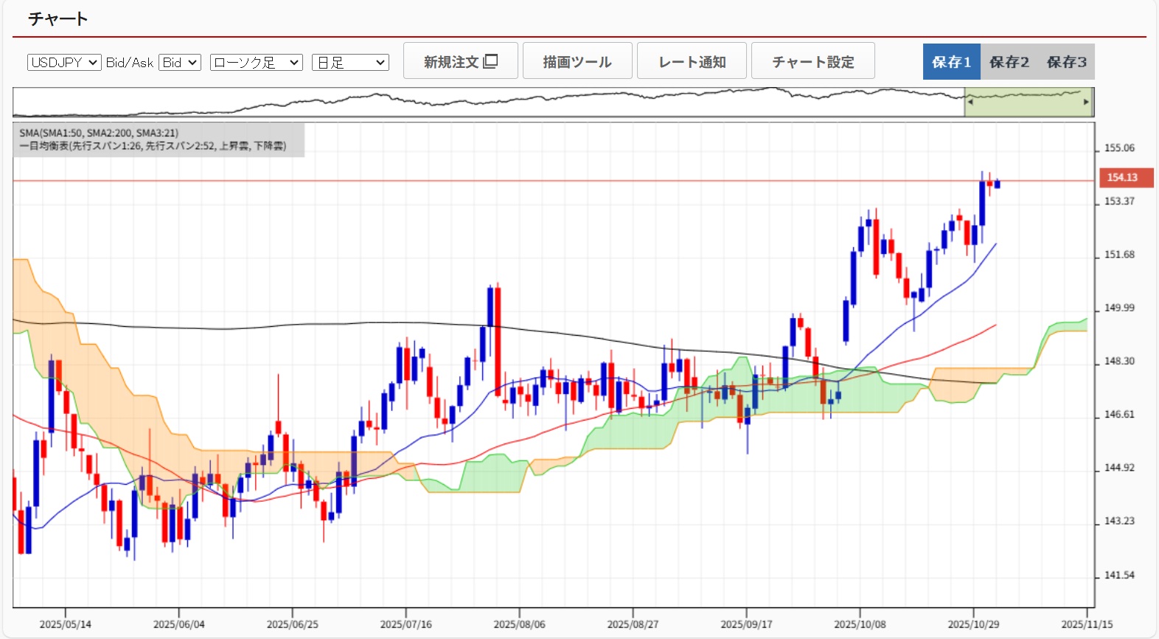The image size is (1159, 639).
Task: Open the 描画ツール drawing tools
Action: point(577,61)
